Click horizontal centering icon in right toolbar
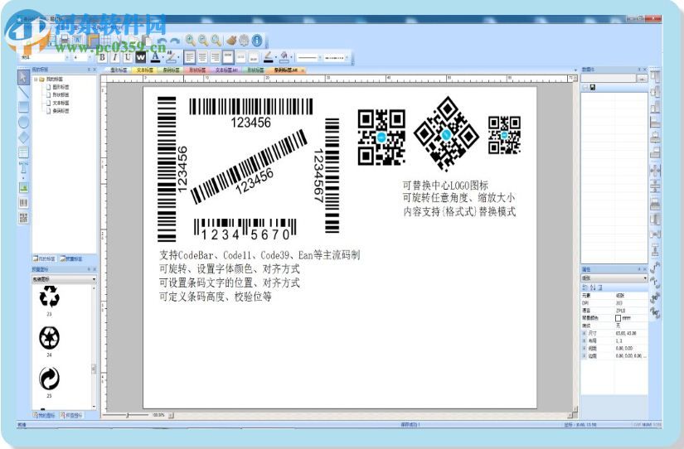 655,171
